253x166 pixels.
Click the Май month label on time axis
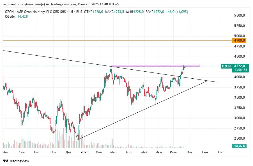coord(144,152)
